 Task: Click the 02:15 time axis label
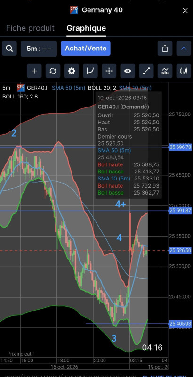click(136, 361)
